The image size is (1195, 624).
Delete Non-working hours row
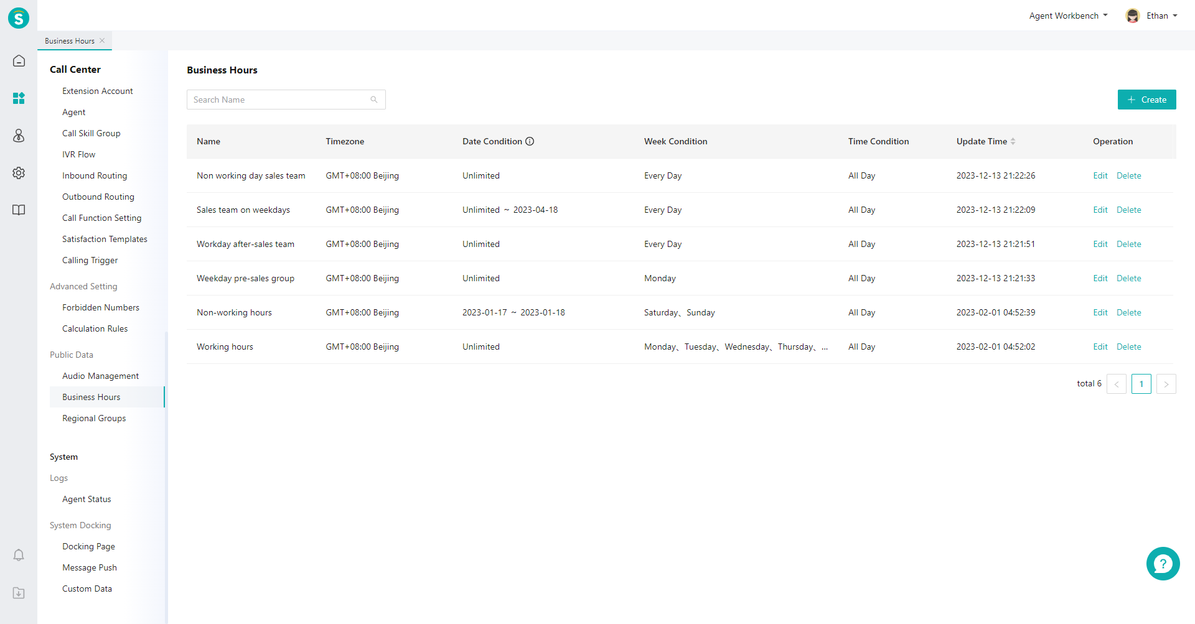coord(1129,312)
